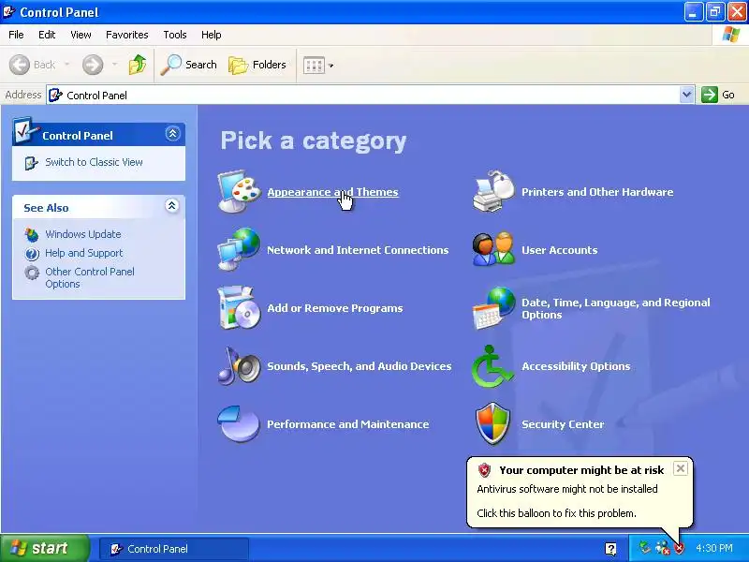This screenshot has width=749, height=562.
Task: Click Performance and Maintenance text link
Action: [347, 424]
